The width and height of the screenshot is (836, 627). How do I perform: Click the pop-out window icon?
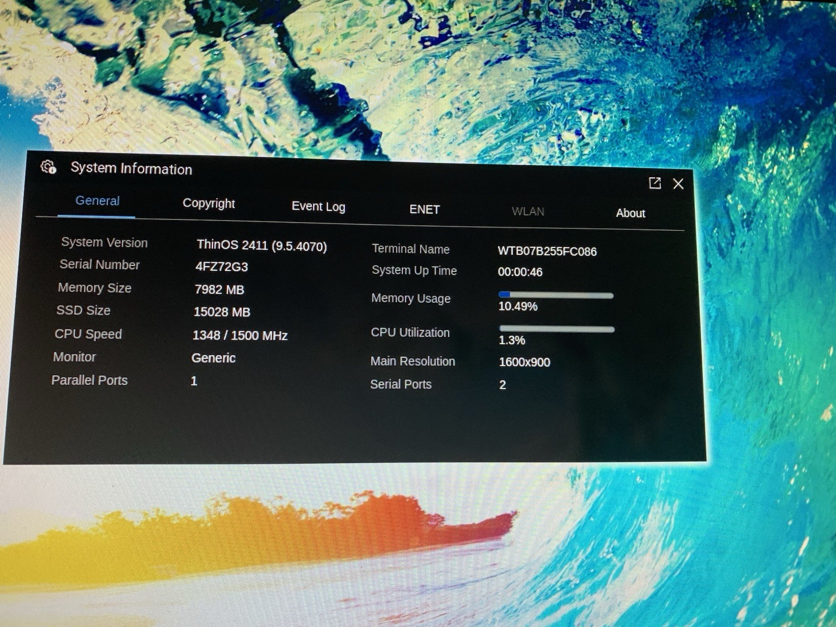click(x=655, y=183)
